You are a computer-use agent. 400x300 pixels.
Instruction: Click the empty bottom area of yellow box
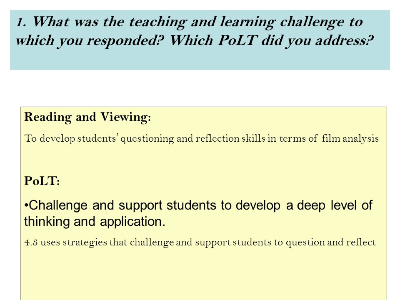coord(204,275)
